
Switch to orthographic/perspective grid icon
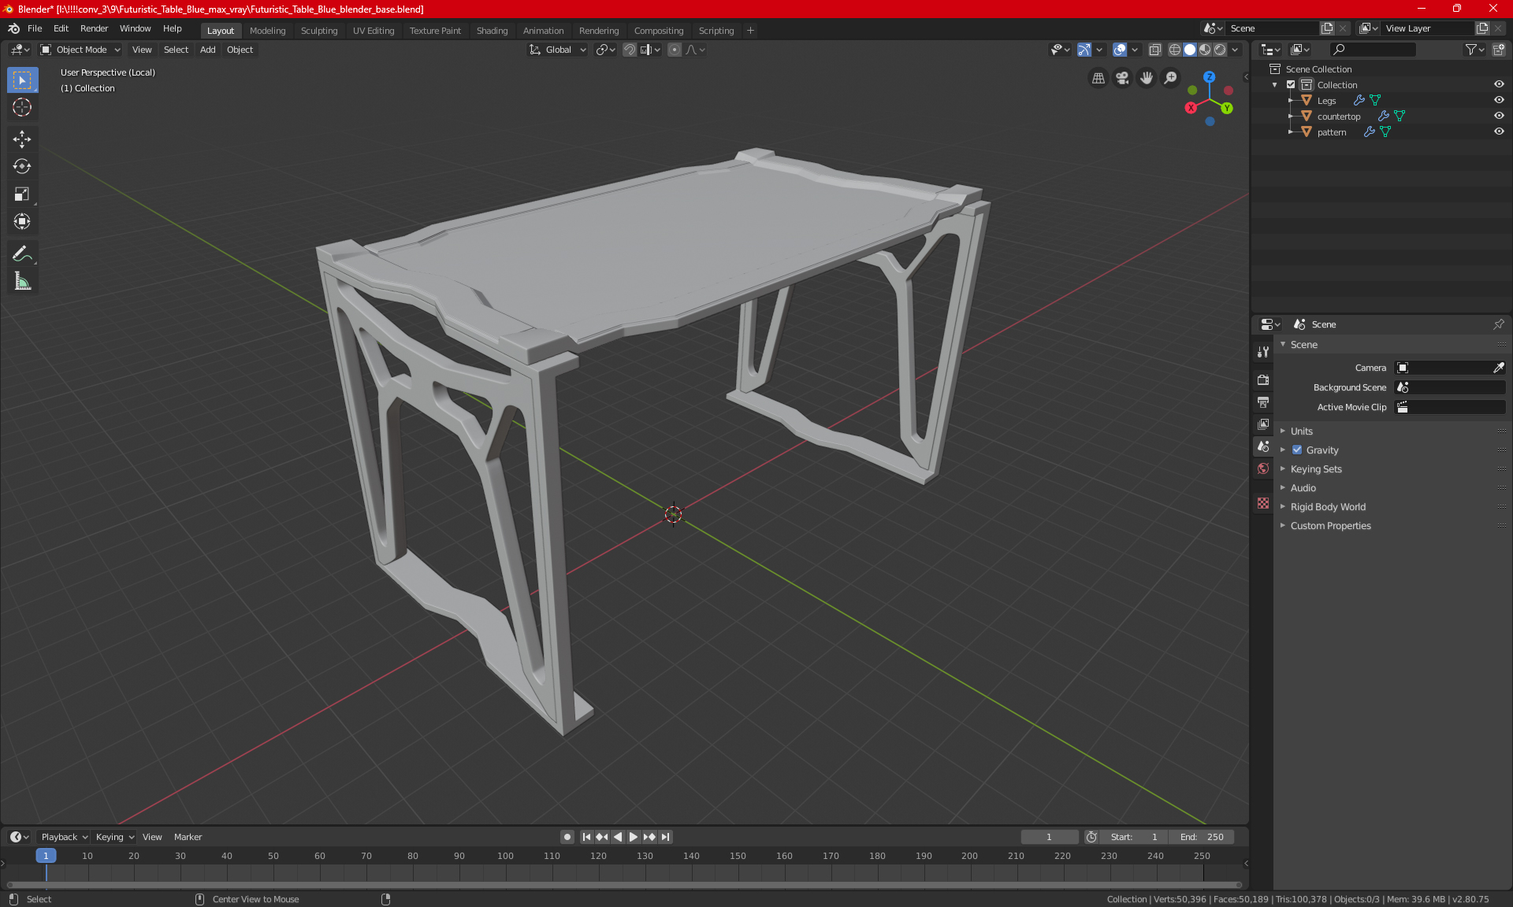(1098, 78)
